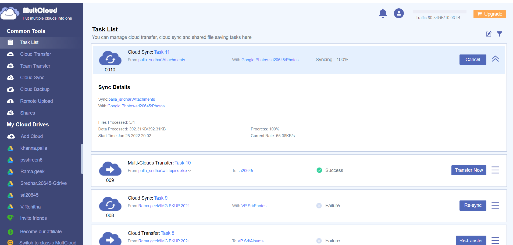Collapse the Task 11 sync details
The height and width of the screenshot is (245, 513).
[495, 59]
